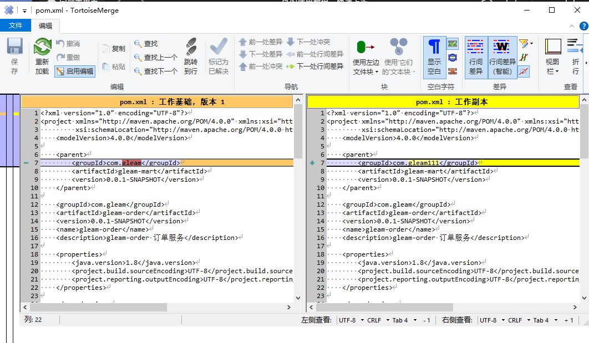This screenshot has width=589, height=343.
Task: Open left pane Tab 4 dropdown
Action: (x=404, y=320)
